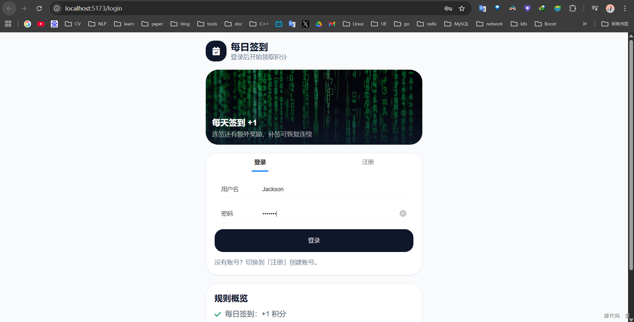The width and height of the screenshot is (634, 322).
Task: Open the go bookmarks folder
Action: pyautogui.click(x=402, y=24)
